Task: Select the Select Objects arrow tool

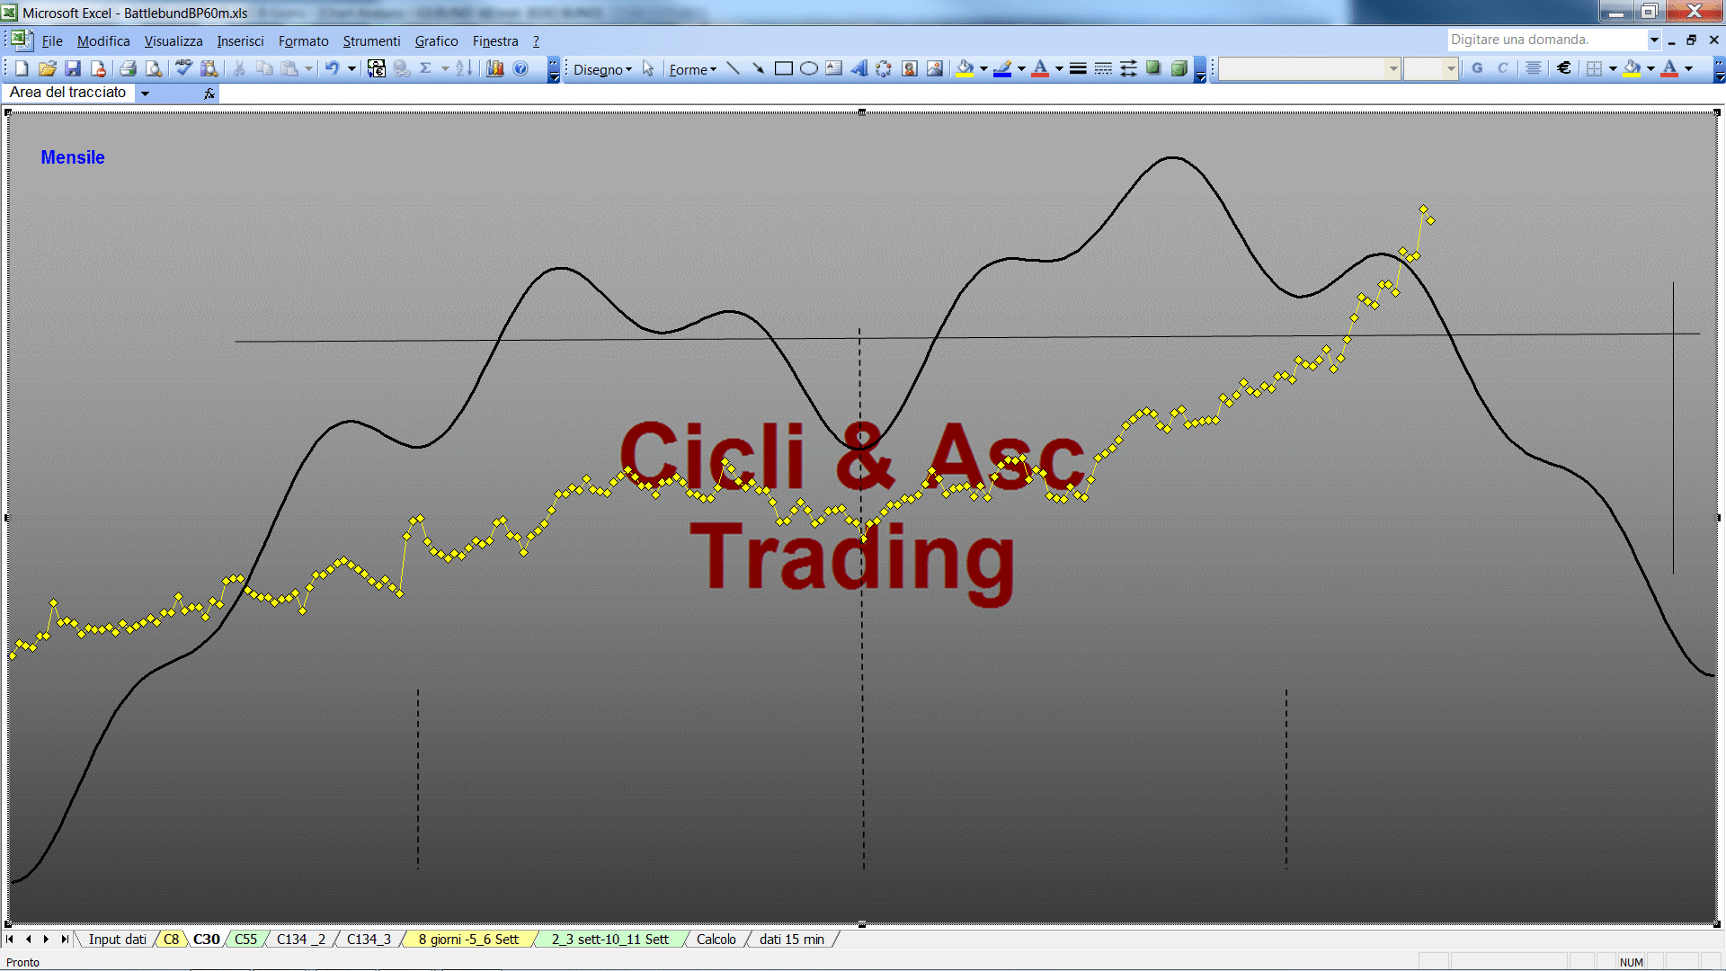Action: 648,69
